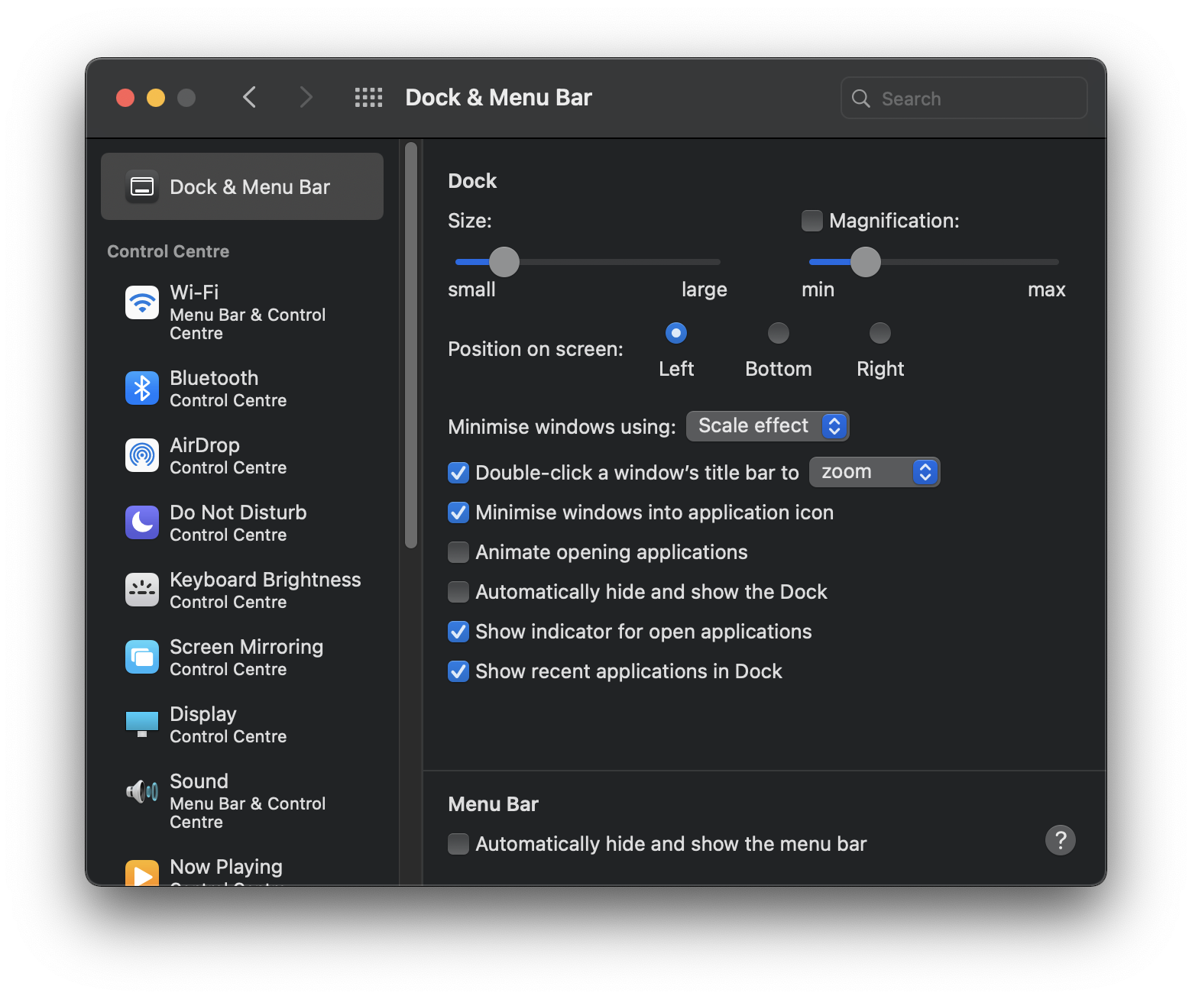Show all preferences grid icon
1192x999 pixels.
(368, 98)
